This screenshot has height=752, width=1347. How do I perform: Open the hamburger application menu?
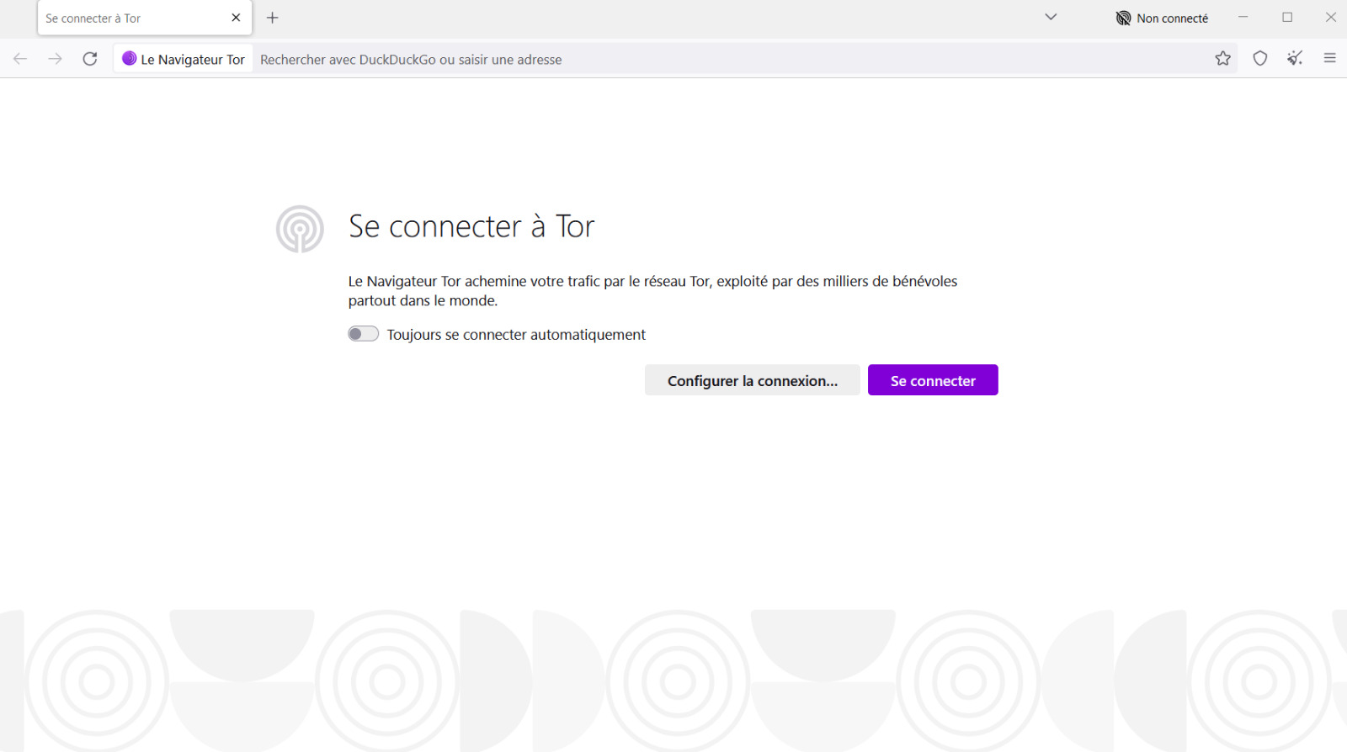click(x=1330, y=58)
